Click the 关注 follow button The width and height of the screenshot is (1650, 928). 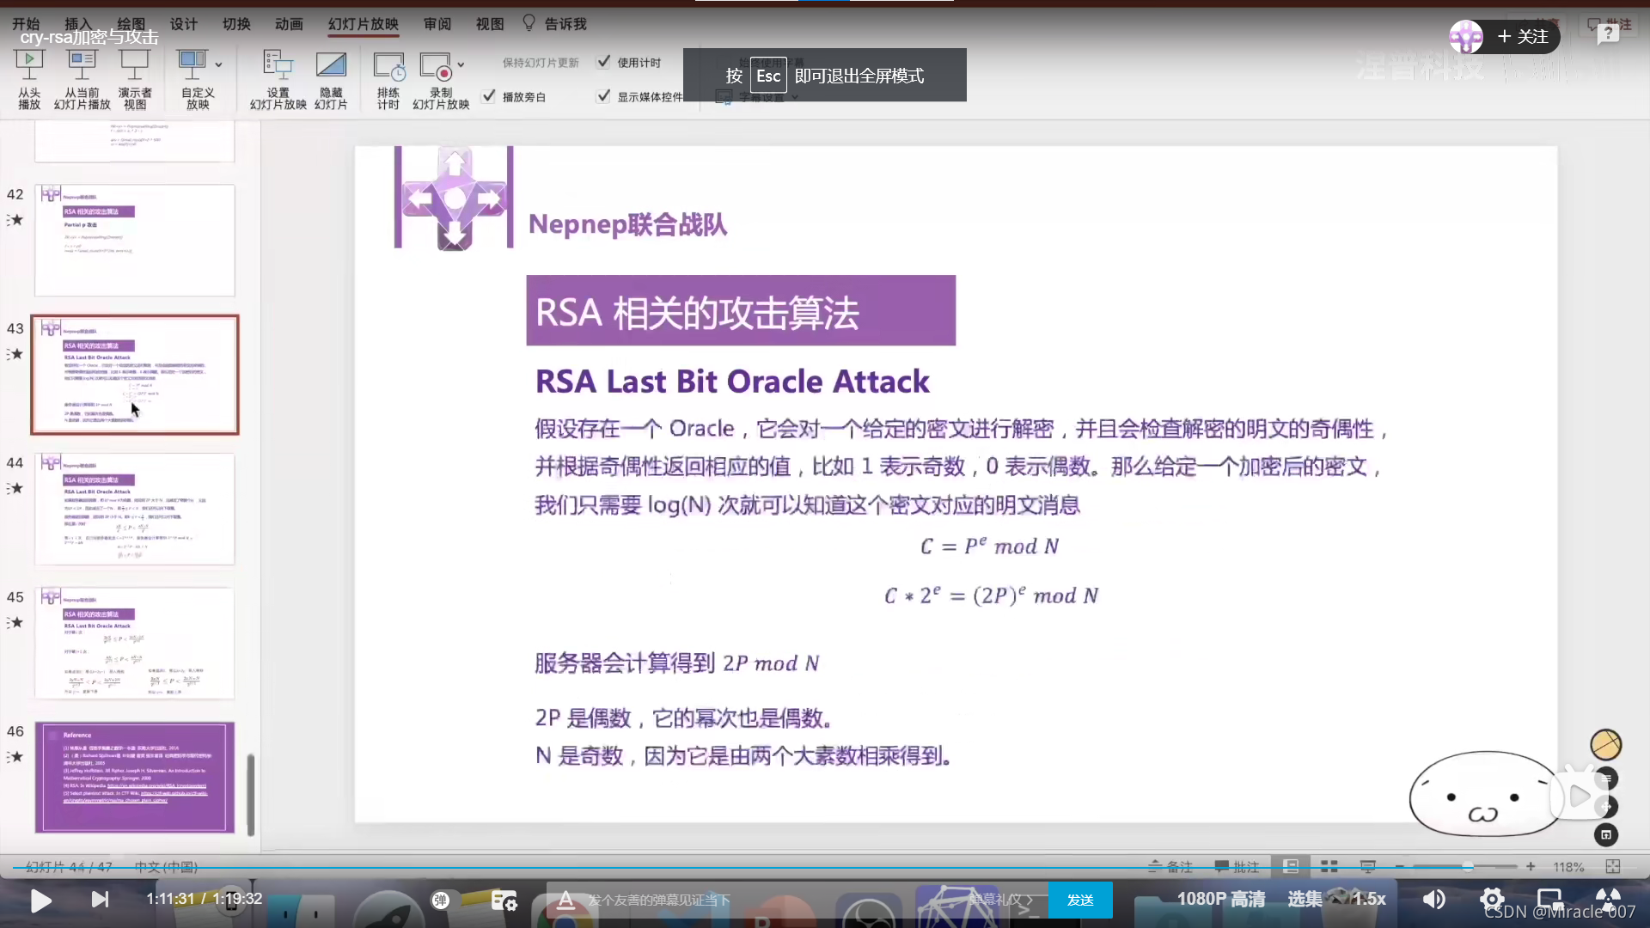pyautogui.click(x=1523, y=37)
